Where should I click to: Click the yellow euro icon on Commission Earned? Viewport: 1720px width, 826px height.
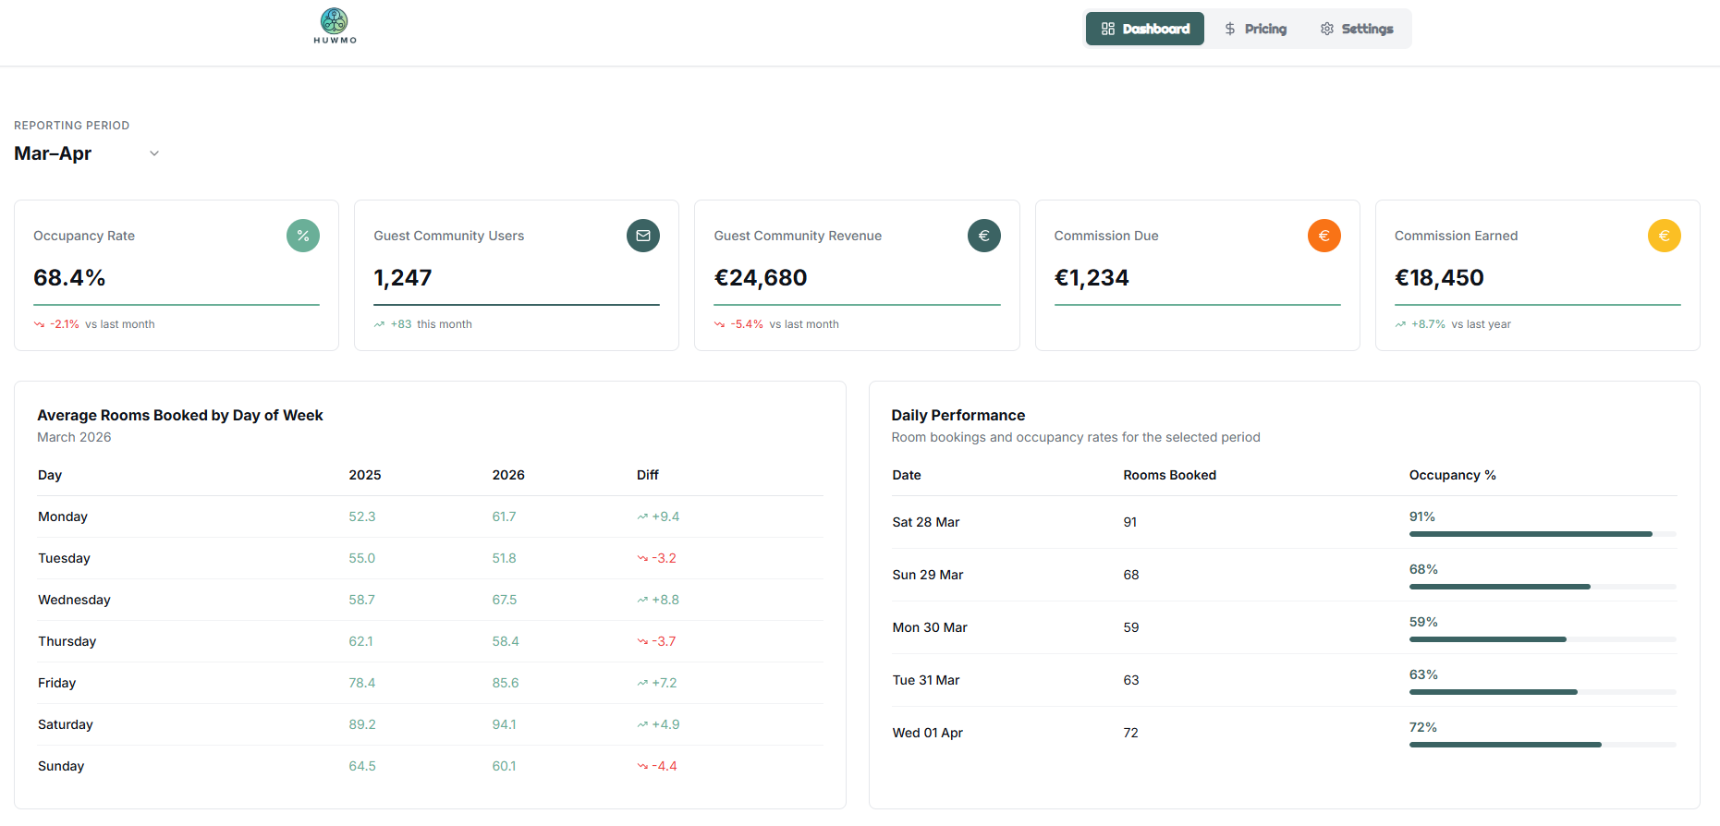coord(1664,236)
